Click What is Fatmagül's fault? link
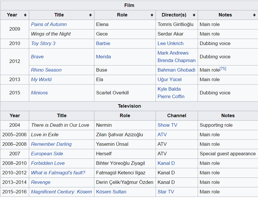This screenshot has height=198, width=258. (58, 173)
